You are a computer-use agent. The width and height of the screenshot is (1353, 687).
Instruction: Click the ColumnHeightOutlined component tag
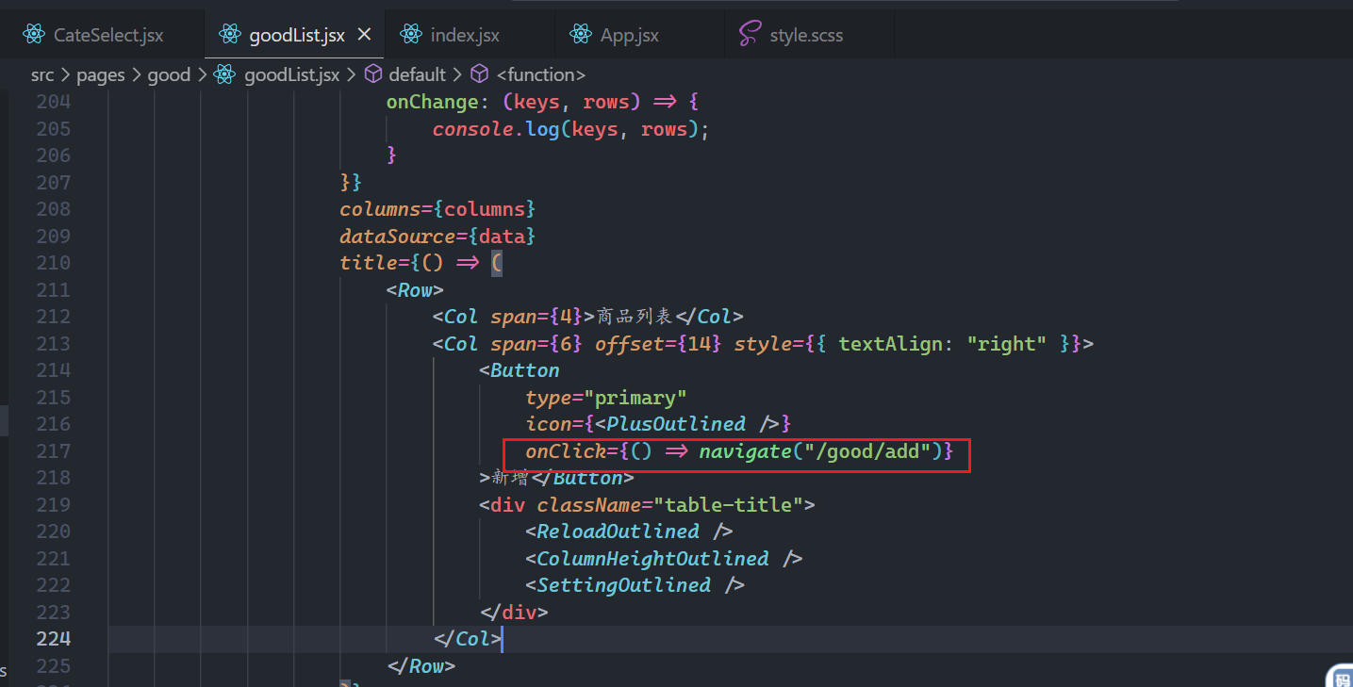664,559
